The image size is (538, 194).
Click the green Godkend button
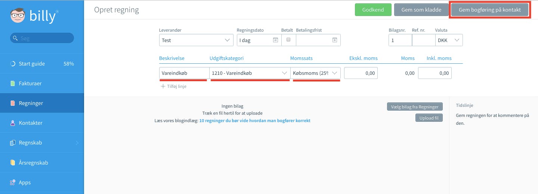(373, 10)
